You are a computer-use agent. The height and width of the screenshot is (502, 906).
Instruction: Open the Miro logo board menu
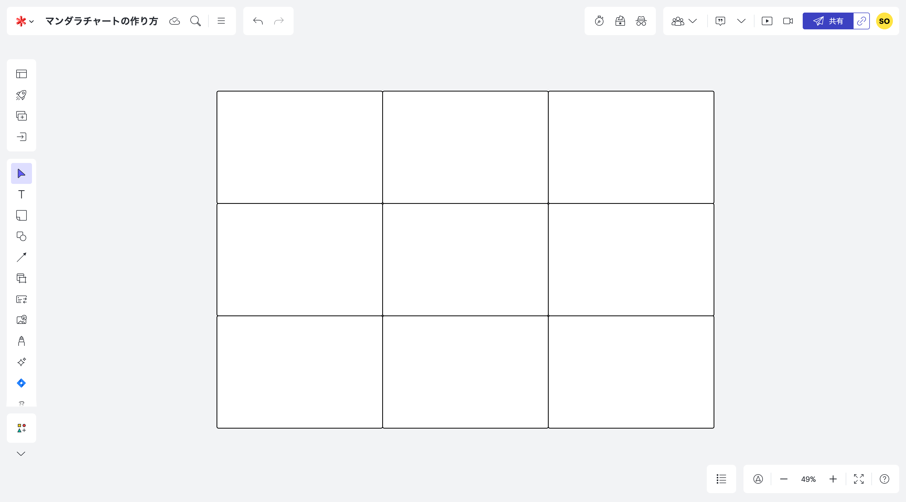point(25,21)
